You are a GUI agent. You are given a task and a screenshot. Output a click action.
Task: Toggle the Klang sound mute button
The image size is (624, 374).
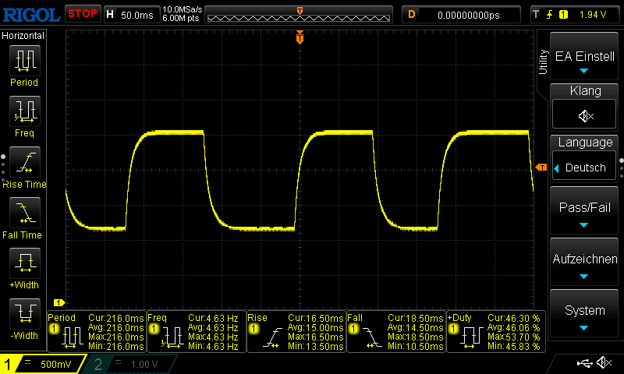pos(585,115)
